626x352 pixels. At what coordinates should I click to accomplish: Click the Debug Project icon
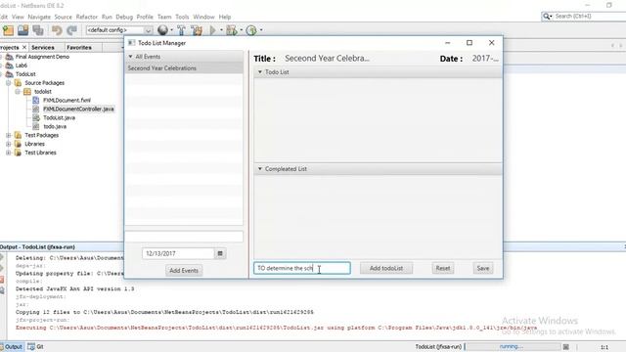(x=232, y=30)
